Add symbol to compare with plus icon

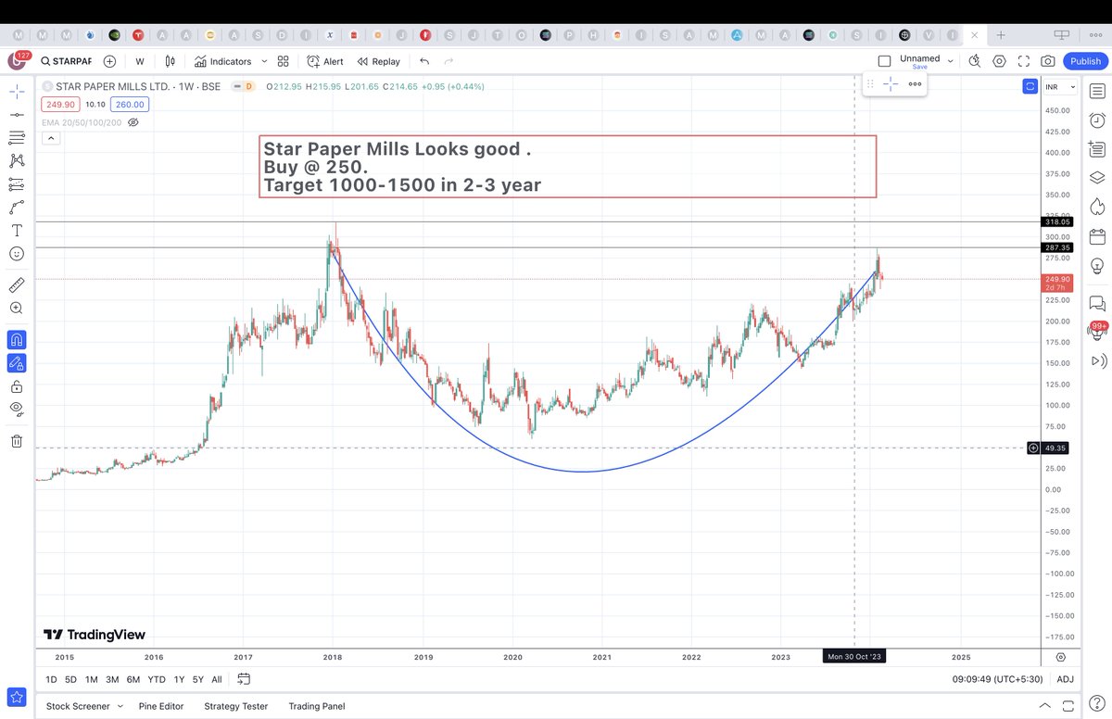[x=109, y=61]
